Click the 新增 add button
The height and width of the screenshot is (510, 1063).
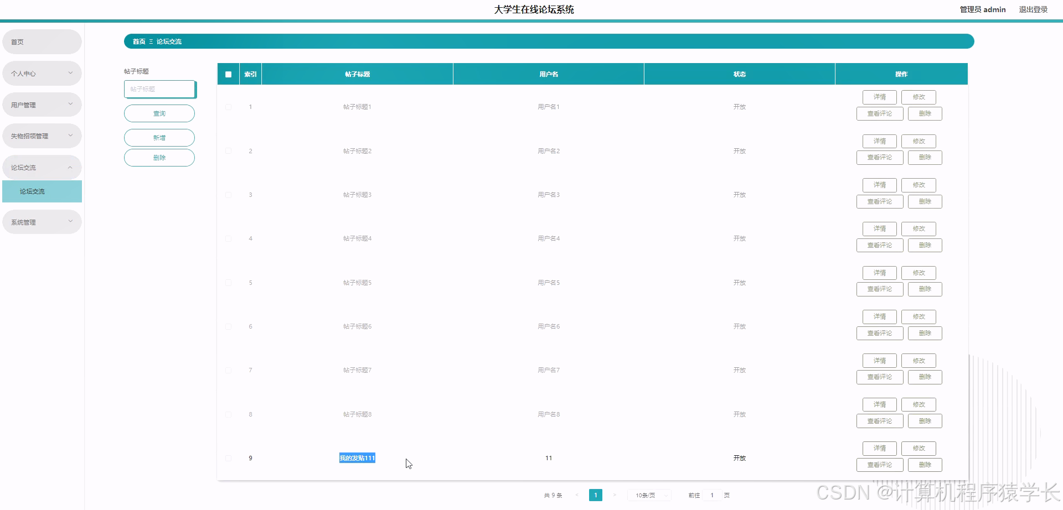(x=159, y=138)
